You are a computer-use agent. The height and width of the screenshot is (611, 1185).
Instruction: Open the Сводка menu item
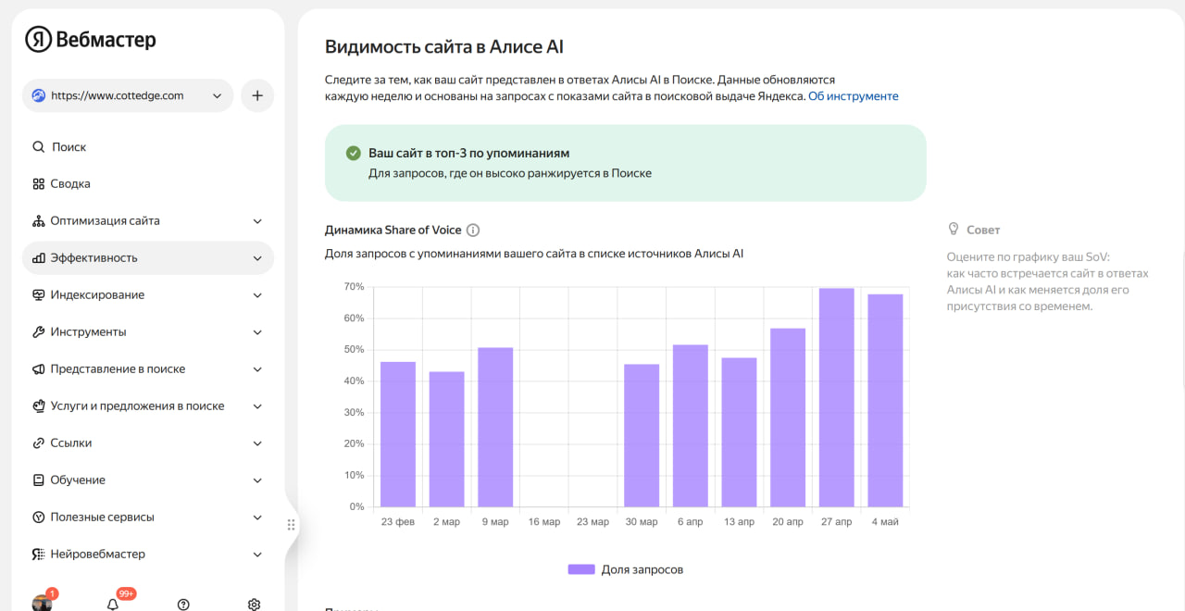click(x=148, y=184)
